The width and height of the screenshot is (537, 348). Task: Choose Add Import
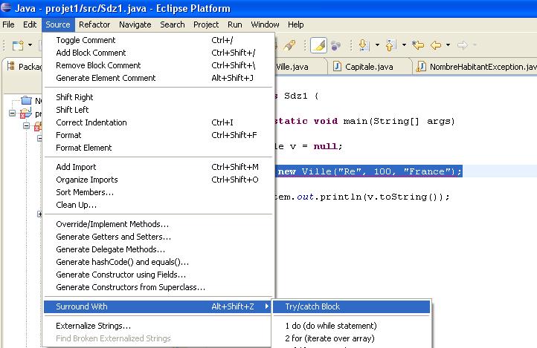(x=158, y=167)
